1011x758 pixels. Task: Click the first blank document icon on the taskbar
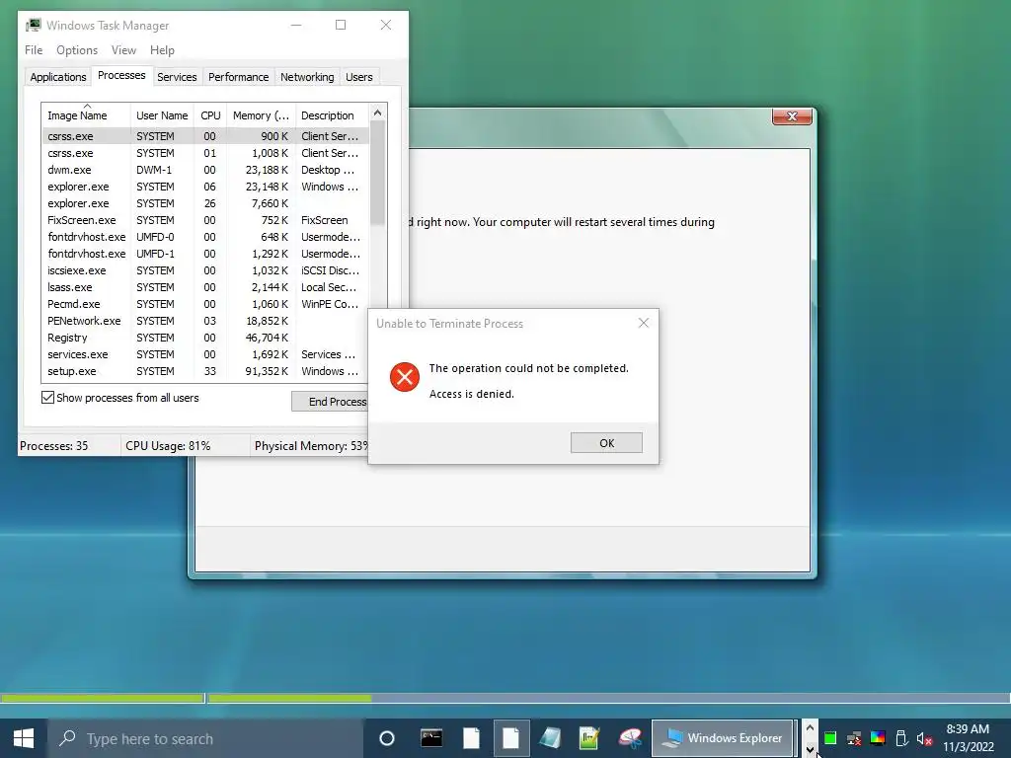pyautogui.click(x=471, y=738)
